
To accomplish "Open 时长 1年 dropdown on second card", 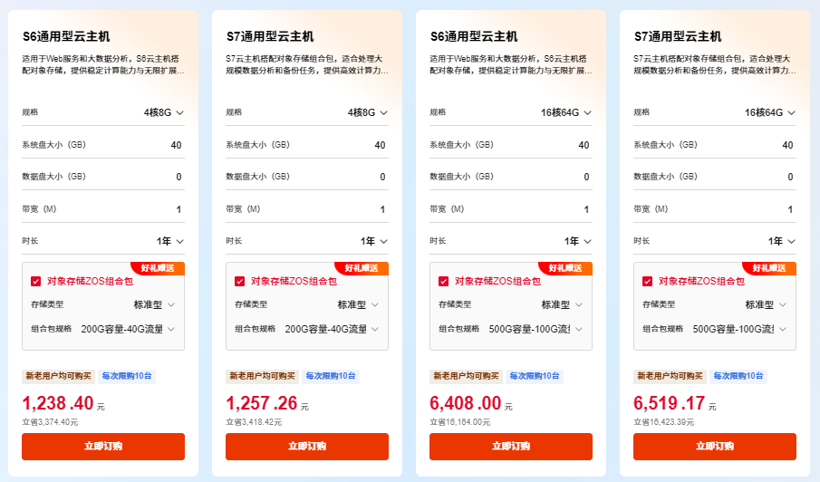I will [x=374, y=241].
